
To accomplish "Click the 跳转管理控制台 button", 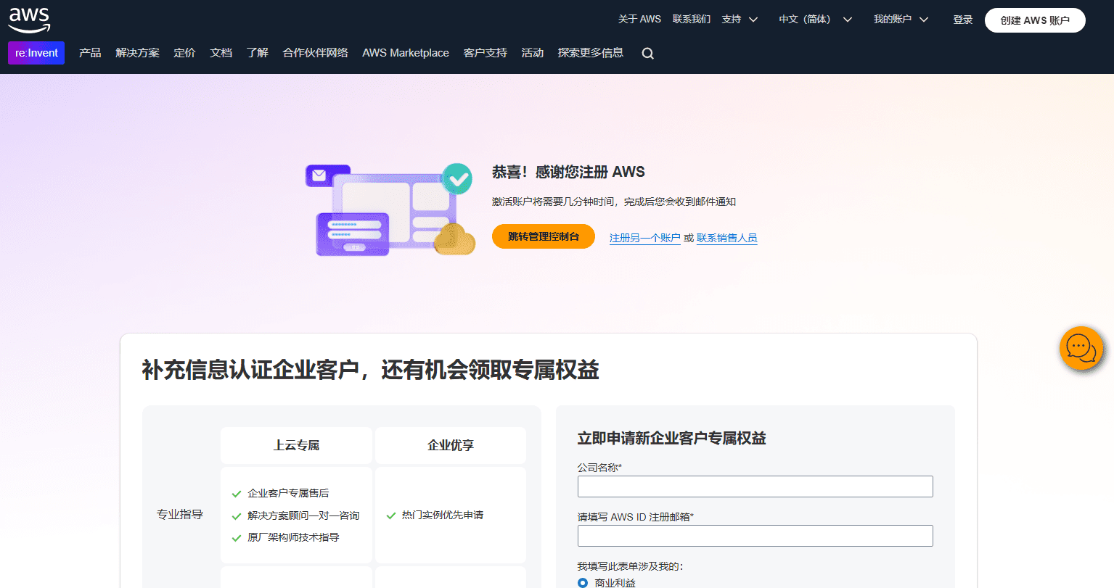I will (543, 236).
